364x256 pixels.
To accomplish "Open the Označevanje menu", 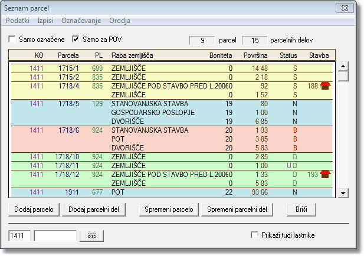I will click(81, 21).
